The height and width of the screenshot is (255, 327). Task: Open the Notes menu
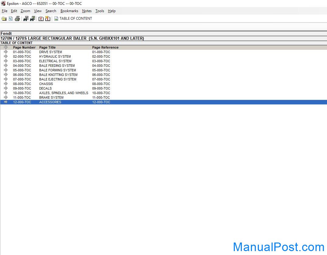(87, 11)
